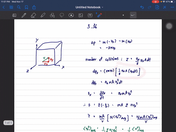Toggle the page zoom window tool
Image resolution: width=176 pixels, height=132 pixels.
[14, 15]
